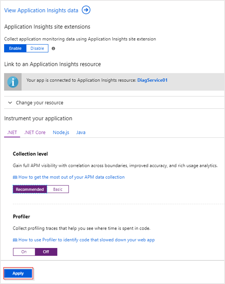
Task: Enable Application Insights site extension
Action: pyautogui.click(x=15, y=48)
